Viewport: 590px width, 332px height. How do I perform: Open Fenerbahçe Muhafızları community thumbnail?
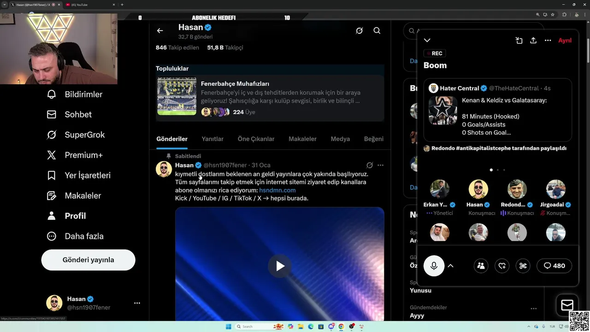click(177, 96)
